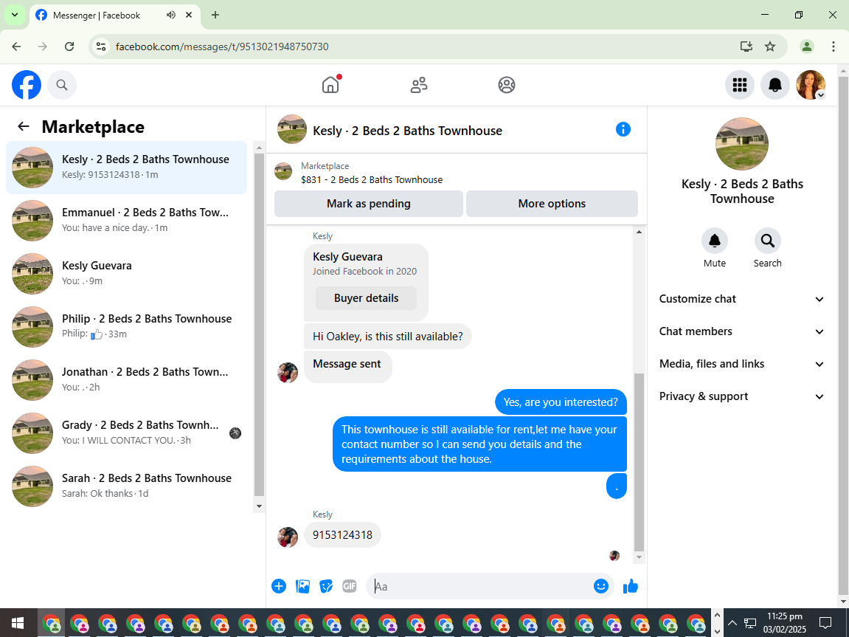Open the Facebook logo home link
This screenshot has width=849, height=637.
pyautogui.click(x=27, y=85)
